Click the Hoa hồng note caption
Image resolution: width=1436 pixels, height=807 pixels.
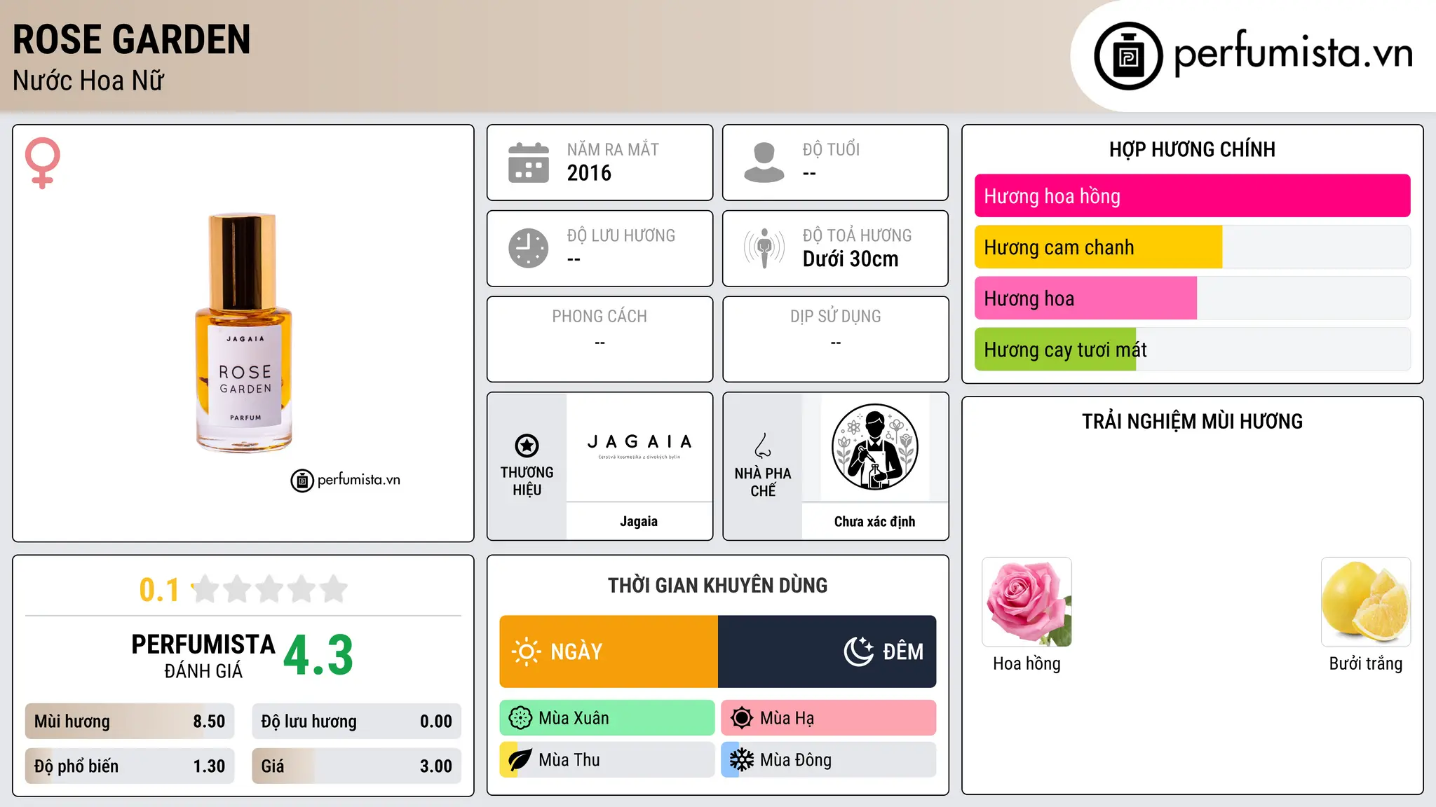click(1027, 663)
